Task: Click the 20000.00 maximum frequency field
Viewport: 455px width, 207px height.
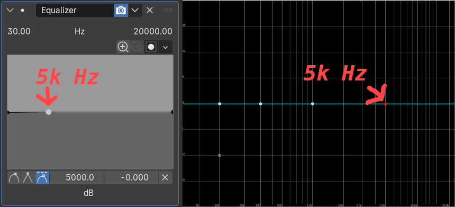Action: (x=153, y=32)
